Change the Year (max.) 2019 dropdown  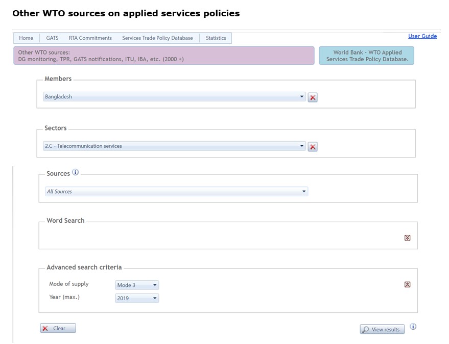[x=137, y=298]
